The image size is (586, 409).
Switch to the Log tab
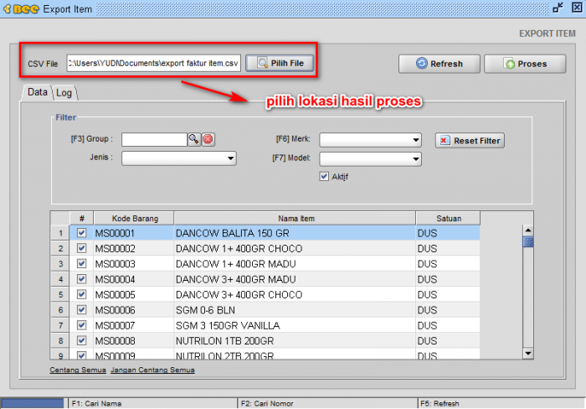64,92
